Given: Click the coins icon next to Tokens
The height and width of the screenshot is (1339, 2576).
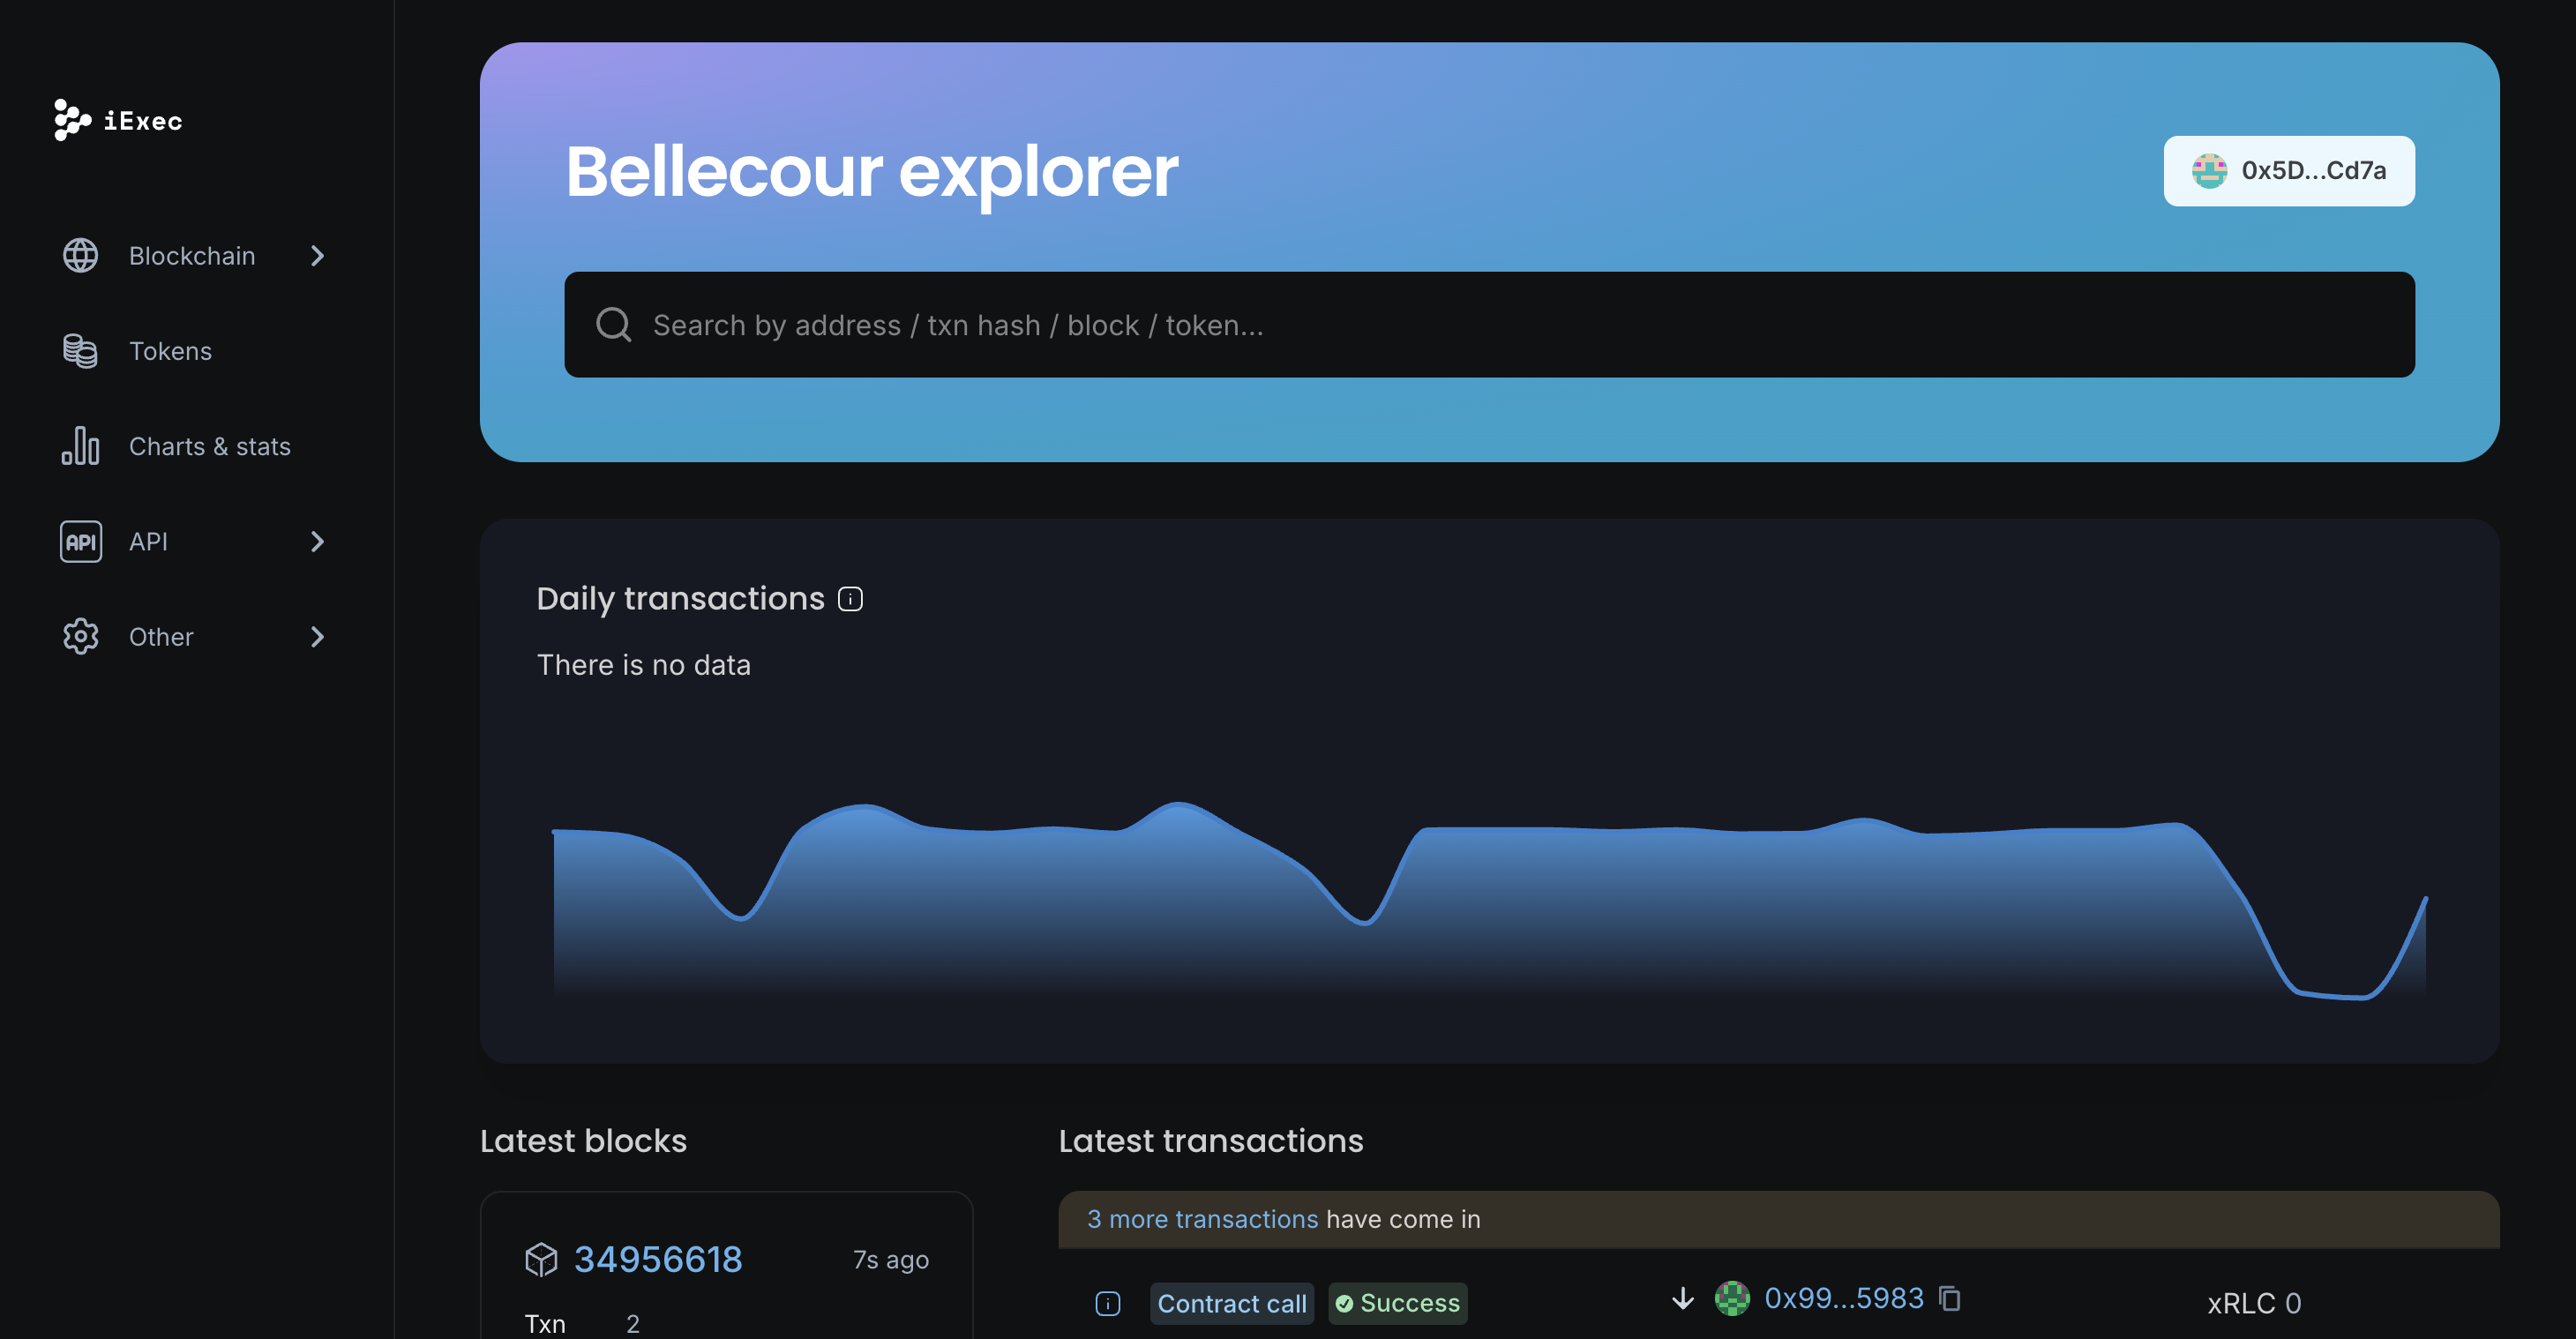Looking at the screenshot, I should [80, 351].
